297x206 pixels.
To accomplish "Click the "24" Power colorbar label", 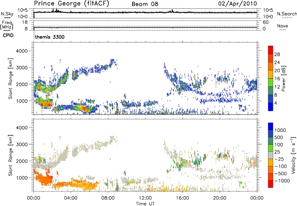I will pos(277,62).
